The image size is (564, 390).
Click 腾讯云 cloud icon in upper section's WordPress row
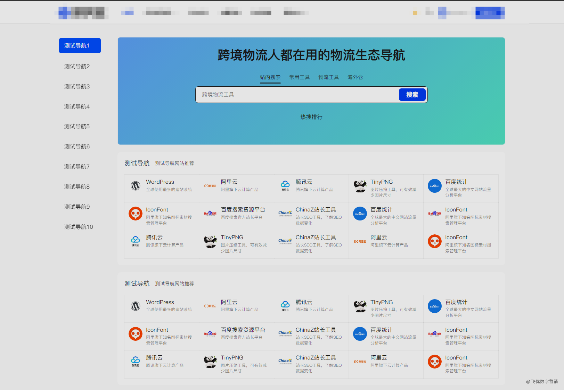[x=285, y=186]
